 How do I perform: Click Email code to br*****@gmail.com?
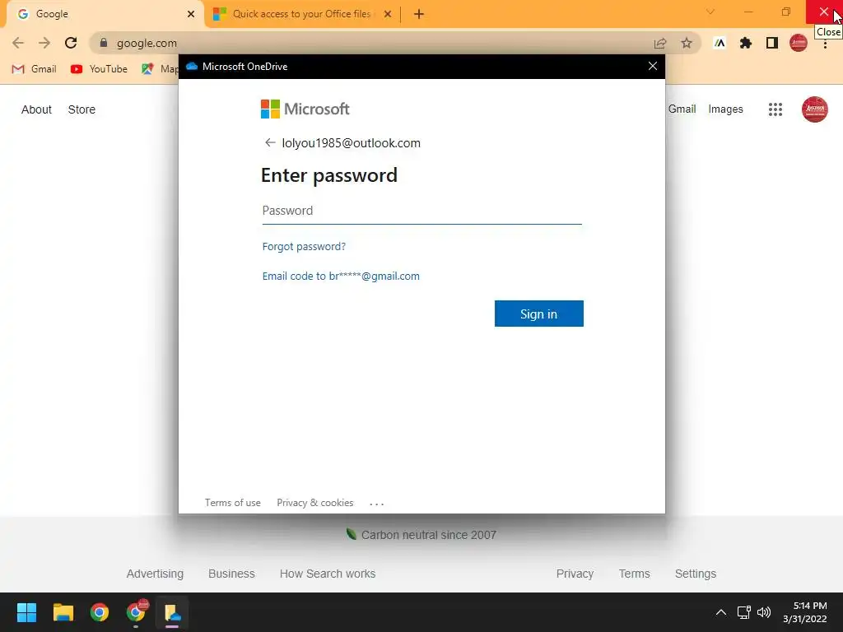(x=341, y=276)
